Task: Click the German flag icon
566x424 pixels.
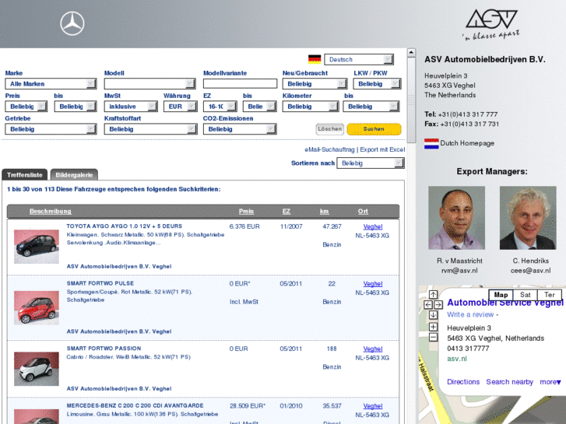Action: [315, 59]
